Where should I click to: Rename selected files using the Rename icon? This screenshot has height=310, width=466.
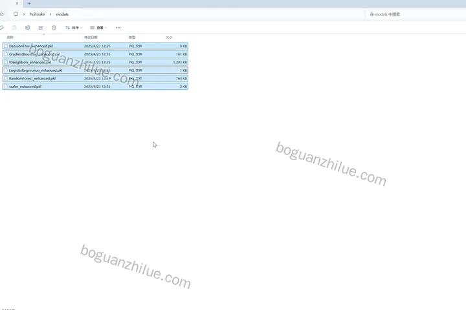click(27, 28)
